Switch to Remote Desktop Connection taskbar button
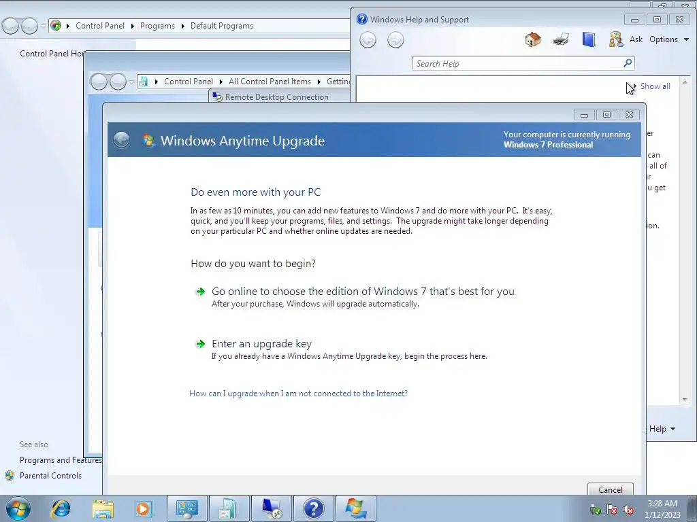The width and height of the screenshot is (697, 522). point(272,508)
